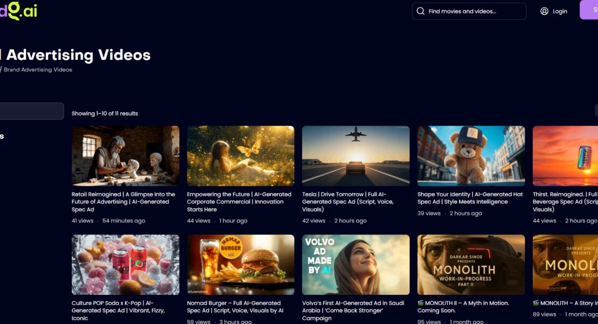Image resolution: width=598 pixels, height=324 pixels.
Task: Click the 54 minutes ago timestamp
Action: click(123, 220)
